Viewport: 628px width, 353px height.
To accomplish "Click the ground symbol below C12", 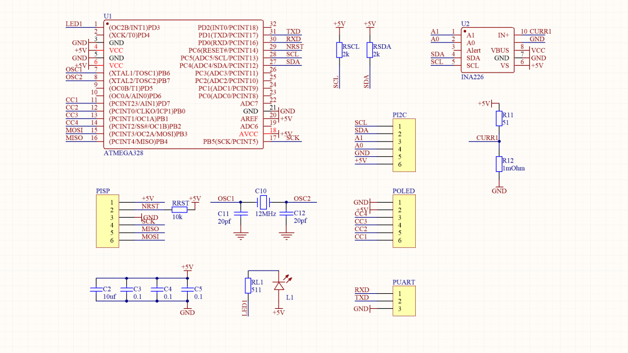I will pyautogui.click(x=286, y=236).
